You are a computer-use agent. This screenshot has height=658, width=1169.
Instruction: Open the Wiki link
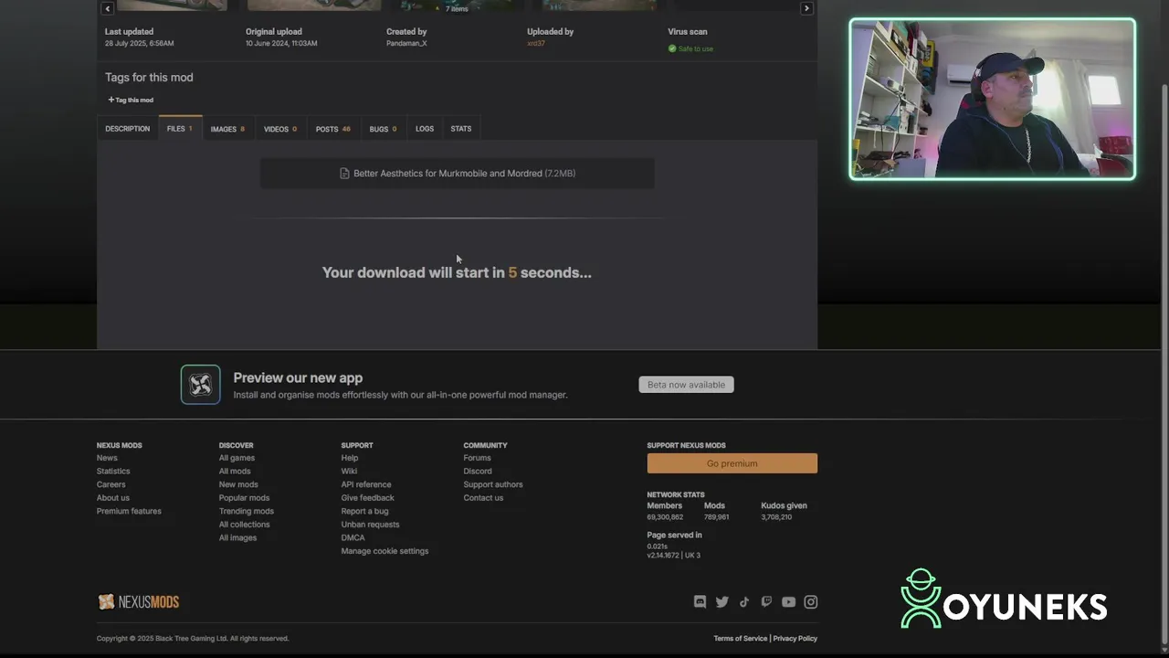pyautogui.click(x=349, y=472)
